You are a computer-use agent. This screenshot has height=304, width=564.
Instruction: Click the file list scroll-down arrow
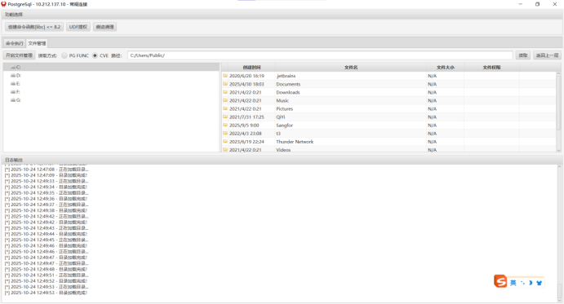(558, 150)
